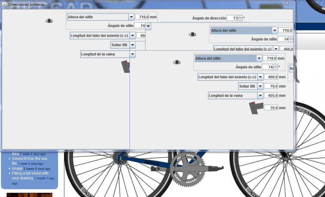Open the Soltar BB dropdown next to 70.0
The width and height of the screenshot is (325, 197).
(x=260, y=86)
